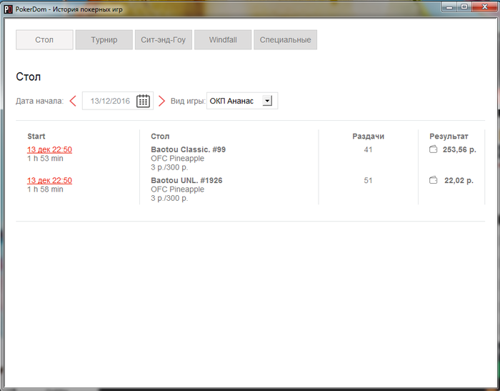
Task: Open 13 дек 22:50 link for Baotou Classic
Action: point(49,149)
